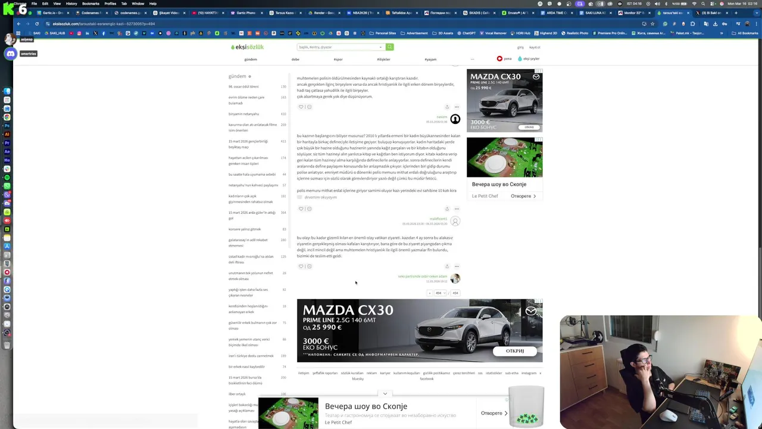Open the iletişim footer link
The height and width of the screenshot is (429, 762).
coord(304,373)
